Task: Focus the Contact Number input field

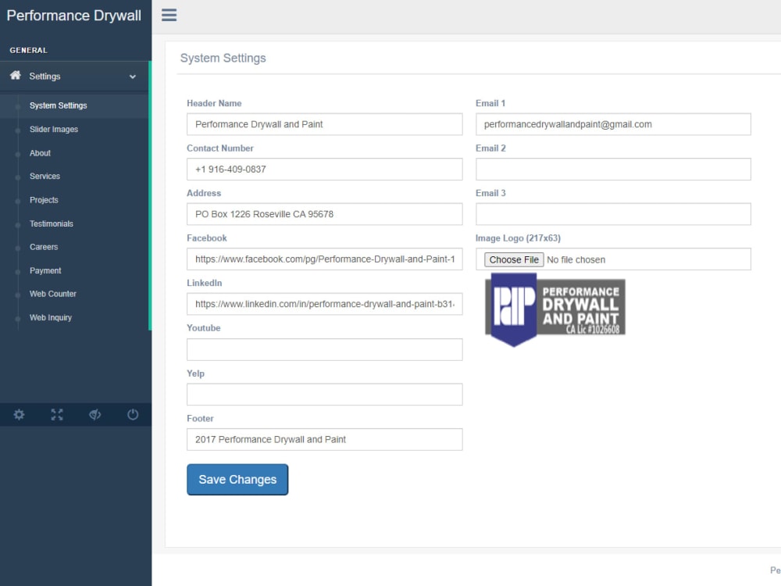Action: (x=325, y=169)
